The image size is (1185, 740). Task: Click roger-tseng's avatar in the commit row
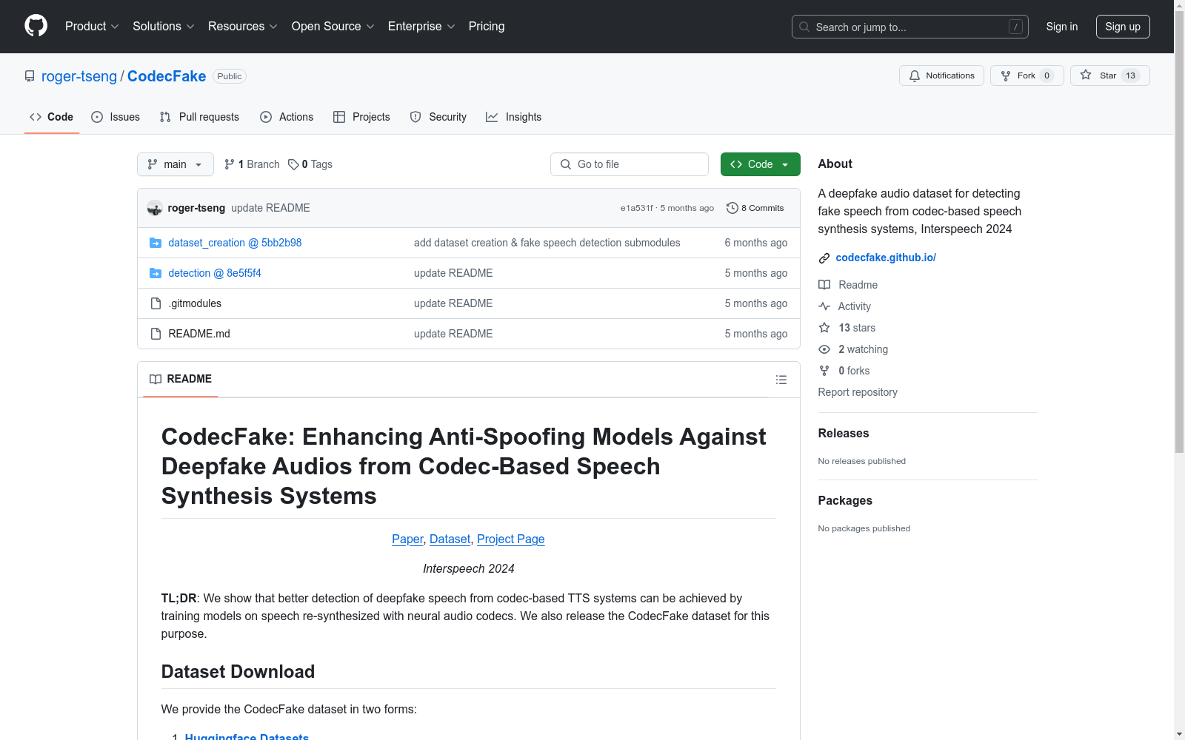click(155, 208)
